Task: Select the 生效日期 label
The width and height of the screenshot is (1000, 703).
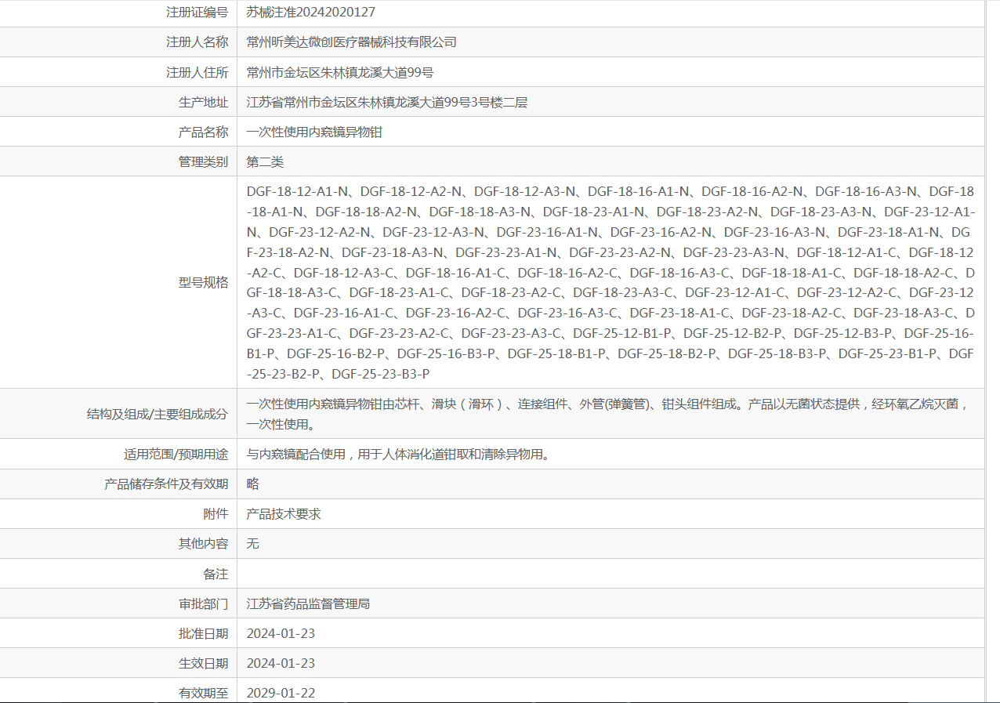Action: point(203,663)
